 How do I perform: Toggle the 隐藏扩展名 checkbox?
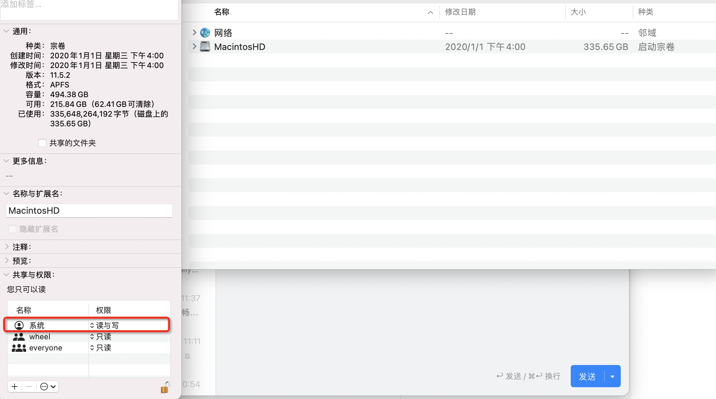point(13,229)
